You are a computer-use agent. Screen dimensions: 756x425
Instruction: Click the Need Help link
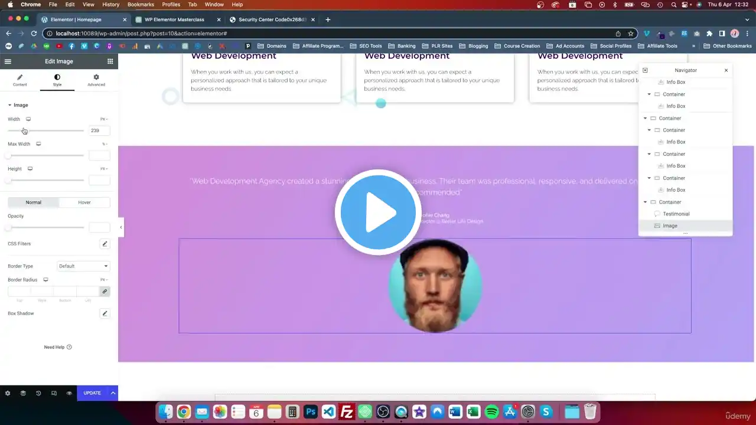(x=58, y=347)
